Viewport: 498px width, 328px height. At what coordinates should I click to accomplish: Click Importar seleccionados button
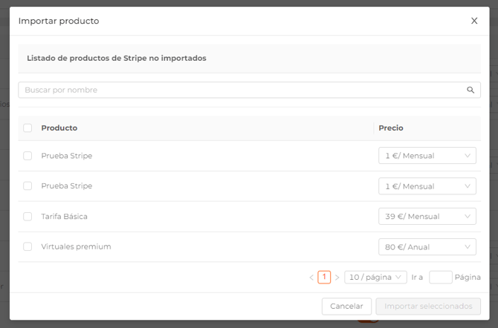428,306
